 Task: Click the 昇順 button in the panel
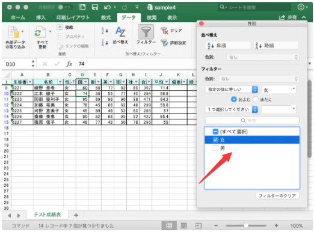[x=228, y=46]
